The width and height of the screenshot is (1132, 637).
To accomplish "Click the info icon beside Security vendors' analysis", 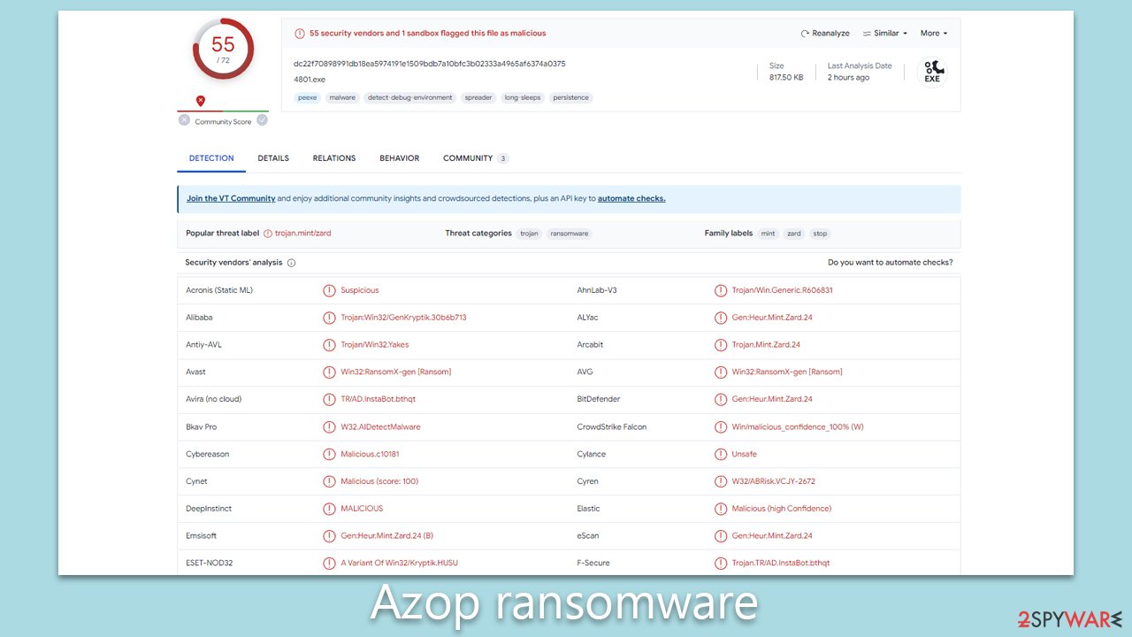I will 291,263.
